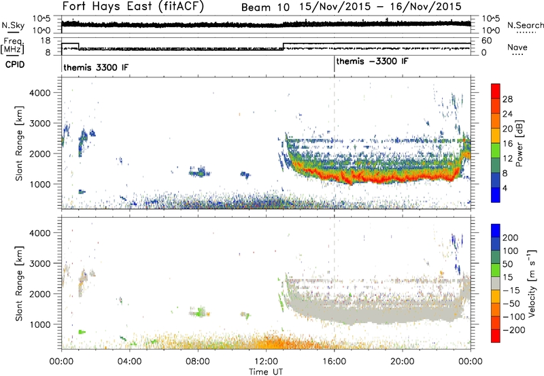
Task: Click '4000' on the power panel range axis
Action: point(39,93)
